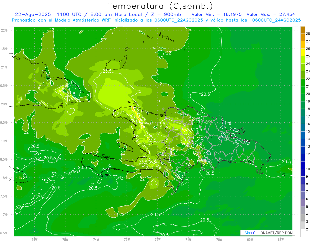The width and height of the screenshot is (315, 243).
Task: Click the '19N' latitude axis label
Action: click(x=4, y=141)
